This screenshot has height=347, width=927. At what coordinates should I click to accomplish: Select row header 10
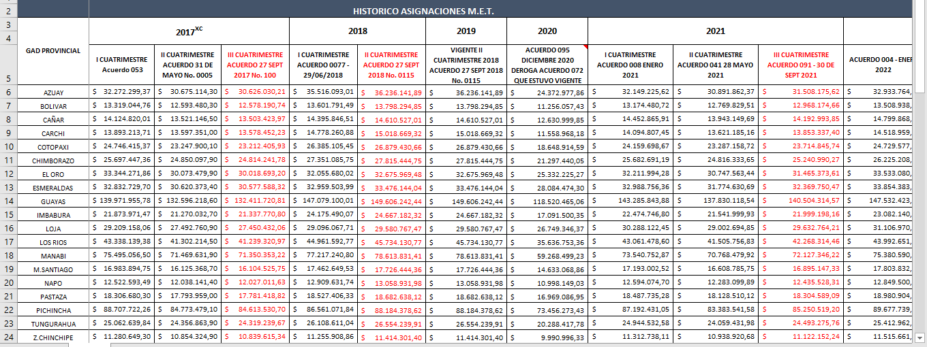point(8,146)
